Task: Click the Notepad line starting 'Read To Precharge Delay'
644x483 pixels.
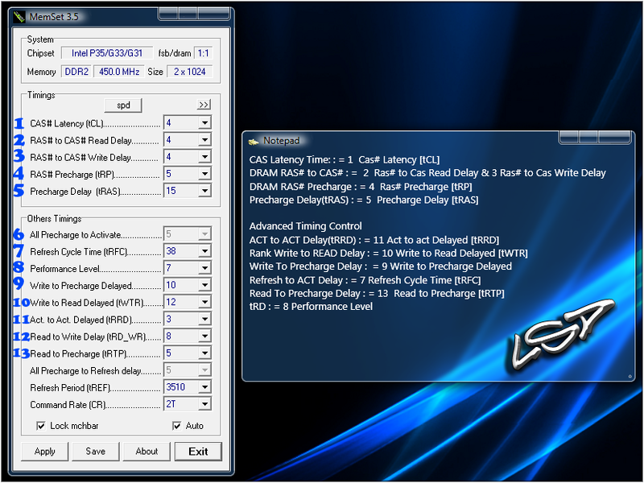Action: (377, 293)
